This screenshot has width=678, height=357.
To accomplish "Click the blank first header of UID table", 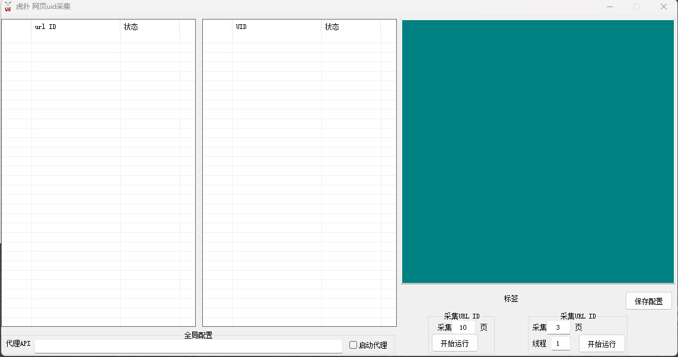I will 218,27.
